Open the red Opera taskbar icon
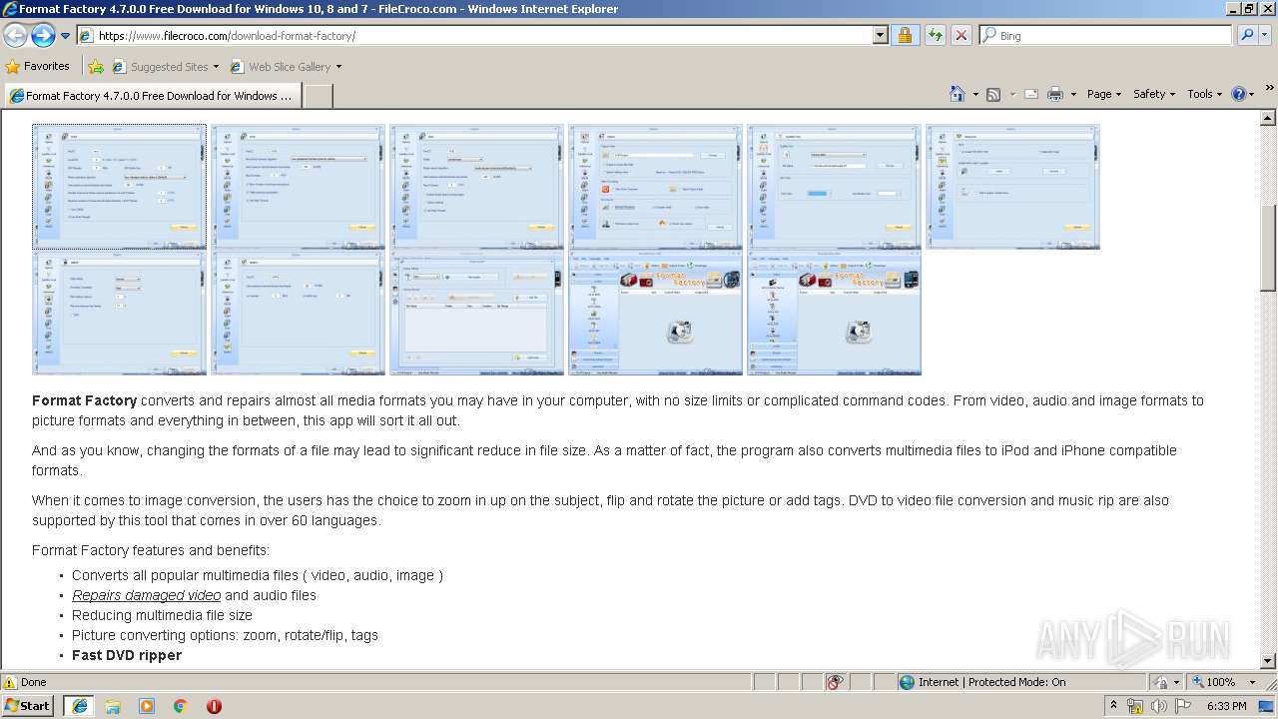 [x=214, y=705]
